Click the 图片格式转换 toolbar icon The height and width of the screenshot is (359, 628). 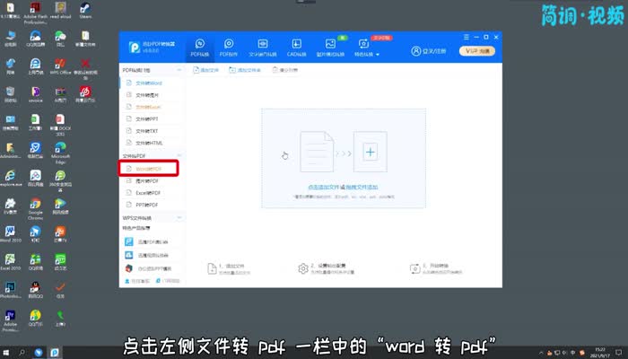(330, 48)
